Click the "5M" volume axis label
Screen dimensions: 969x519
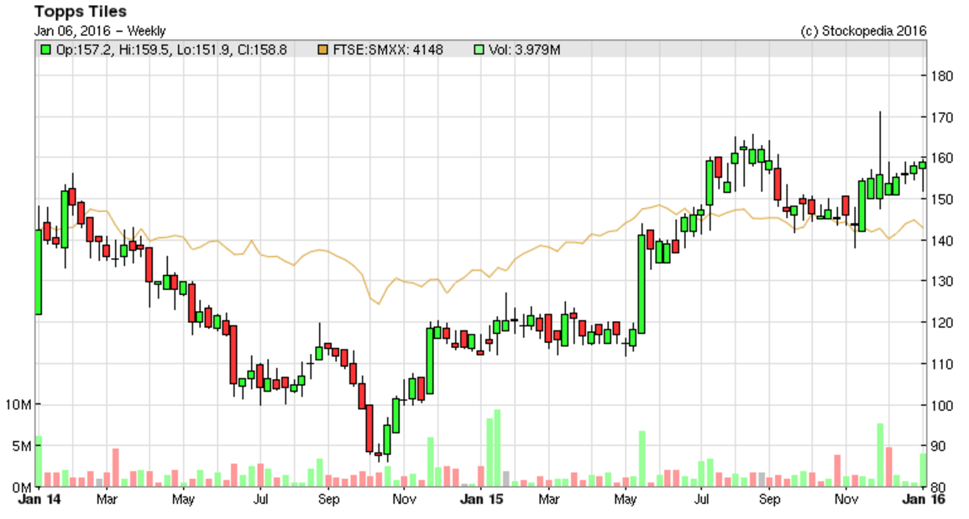pyautogui.click(x=21, y=446)
